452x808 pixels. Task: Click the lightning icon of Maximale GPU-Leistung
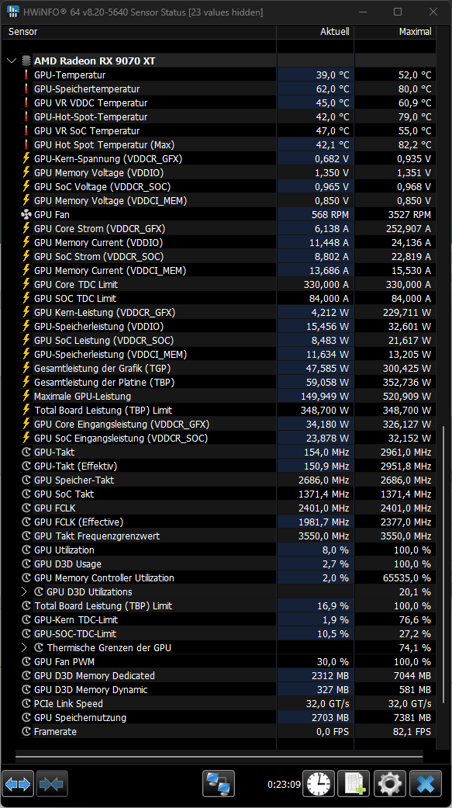tap(26, 396)
